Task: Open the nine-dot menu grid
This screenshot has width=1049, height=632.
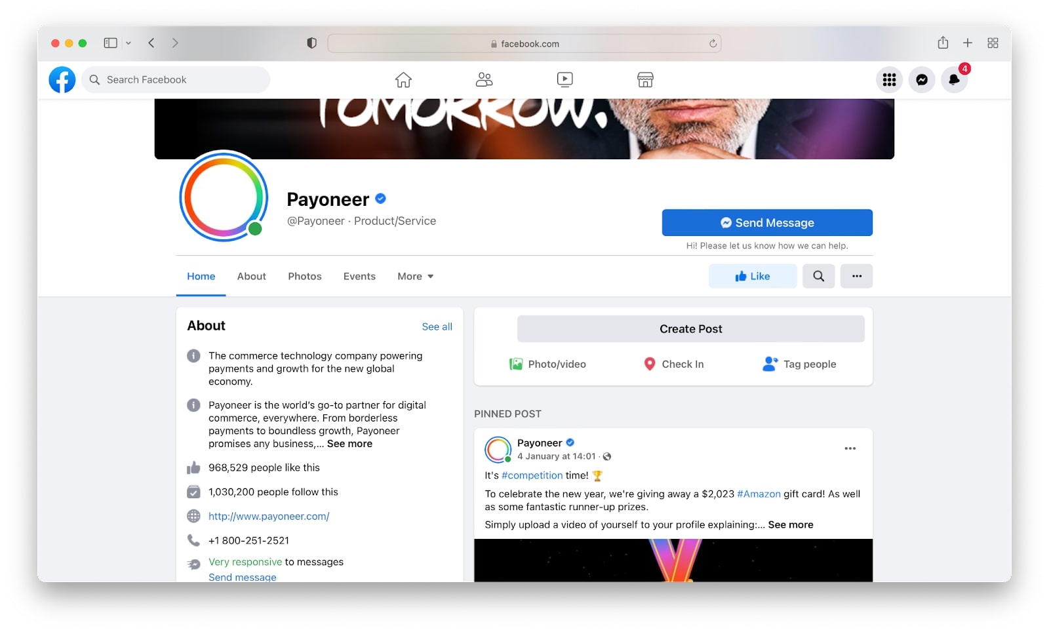Action: pos(889,80)
